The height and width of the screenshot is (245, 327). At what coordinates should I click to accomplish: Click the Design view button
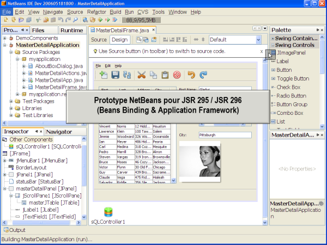click(x=119, y=40)
